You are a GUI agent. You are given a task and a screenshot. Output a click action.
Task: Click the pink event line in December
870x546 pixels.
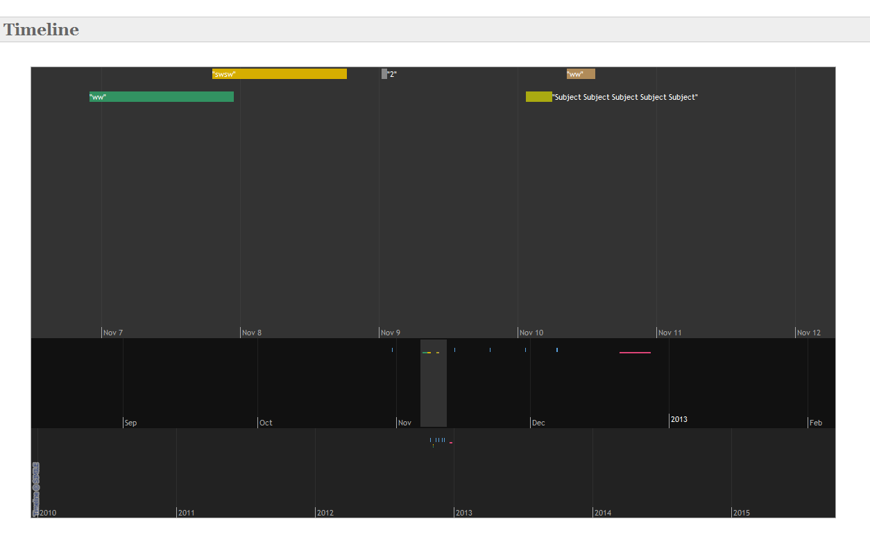point(635,353)
